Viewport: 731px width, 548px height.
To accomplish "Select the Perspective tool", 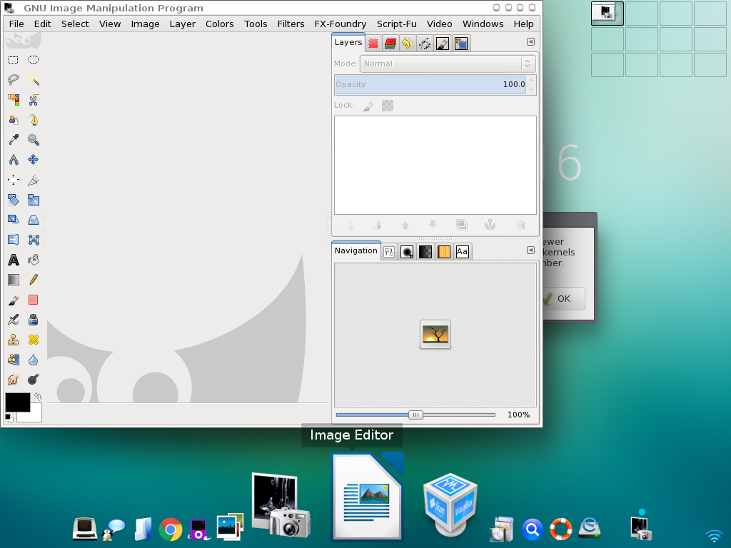I will tap(33, 220).
